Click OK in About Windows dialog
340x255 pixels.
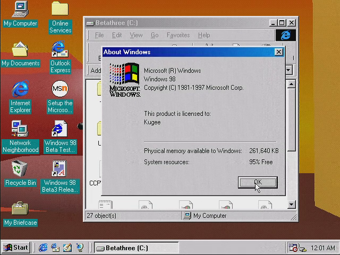tap(258, 182)
